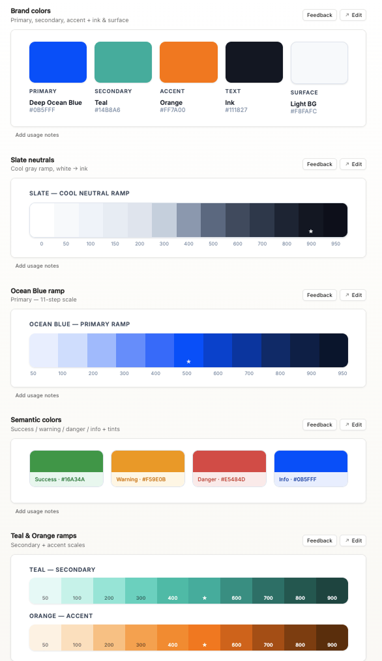
Task: Pick Ocean Blue 100 step
Action: (72, 350)
